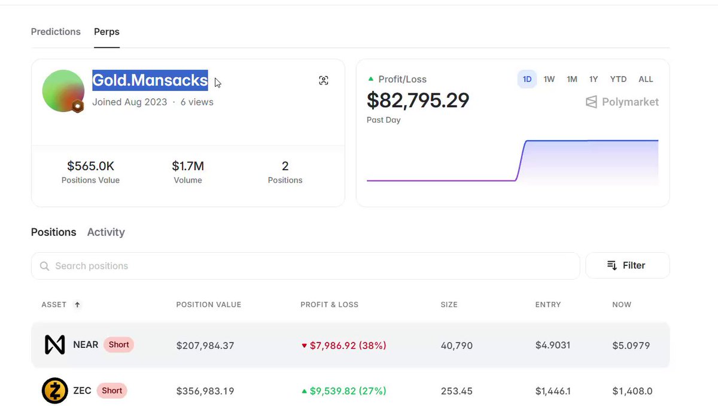Click the ZEC entry price $1,446.1
The height and width of the screenshot is (406, 718).
(553, 391)
